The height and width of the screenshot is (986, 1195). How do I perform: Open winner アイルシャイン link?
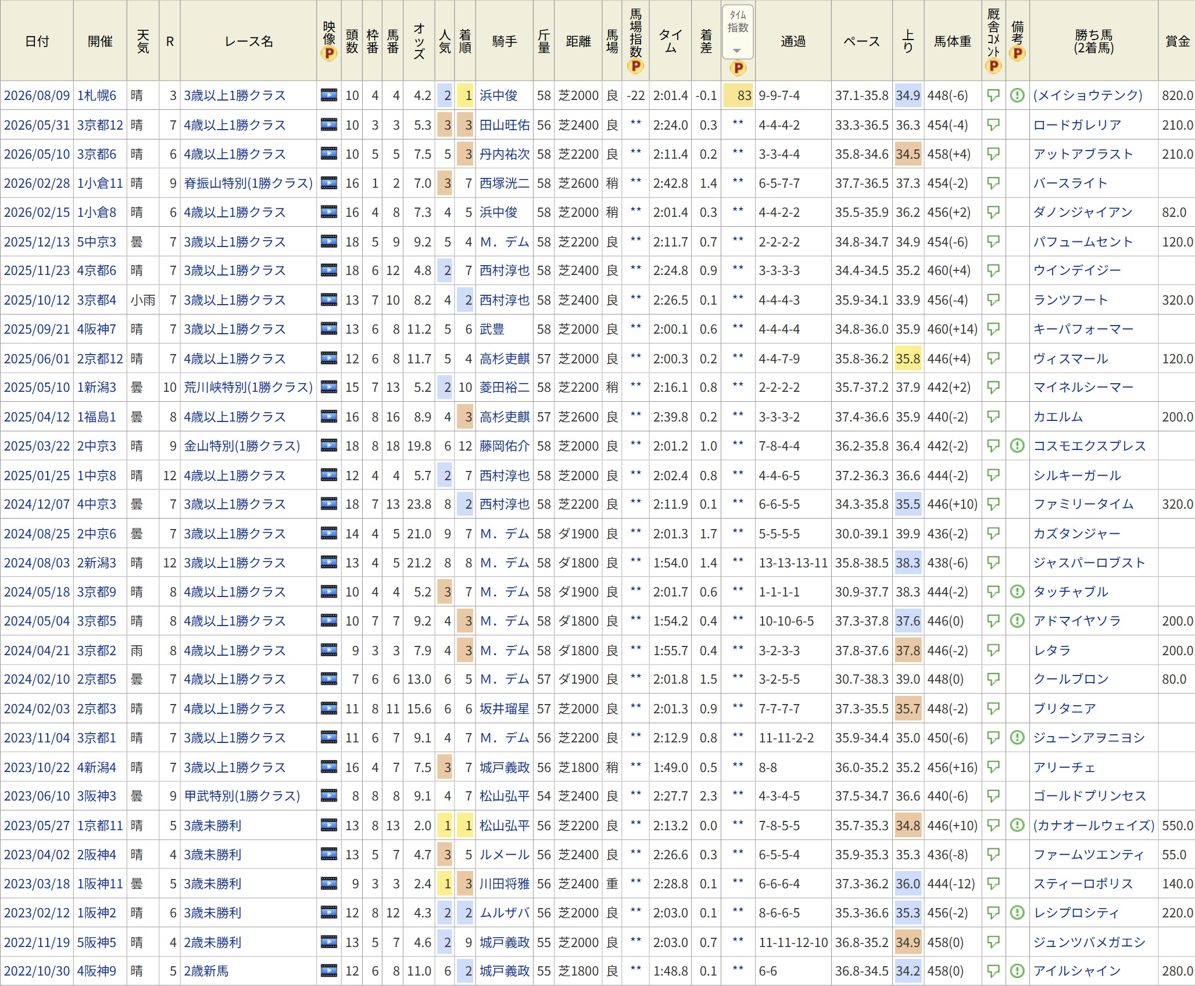(1077, 971)
